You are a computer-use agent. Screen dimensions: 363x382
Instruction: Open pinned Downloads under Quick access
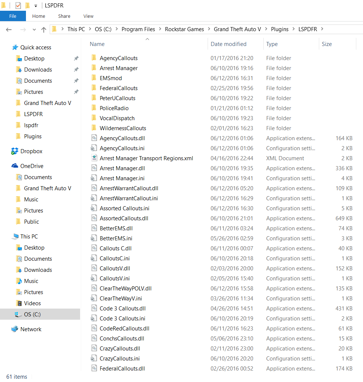38,70
